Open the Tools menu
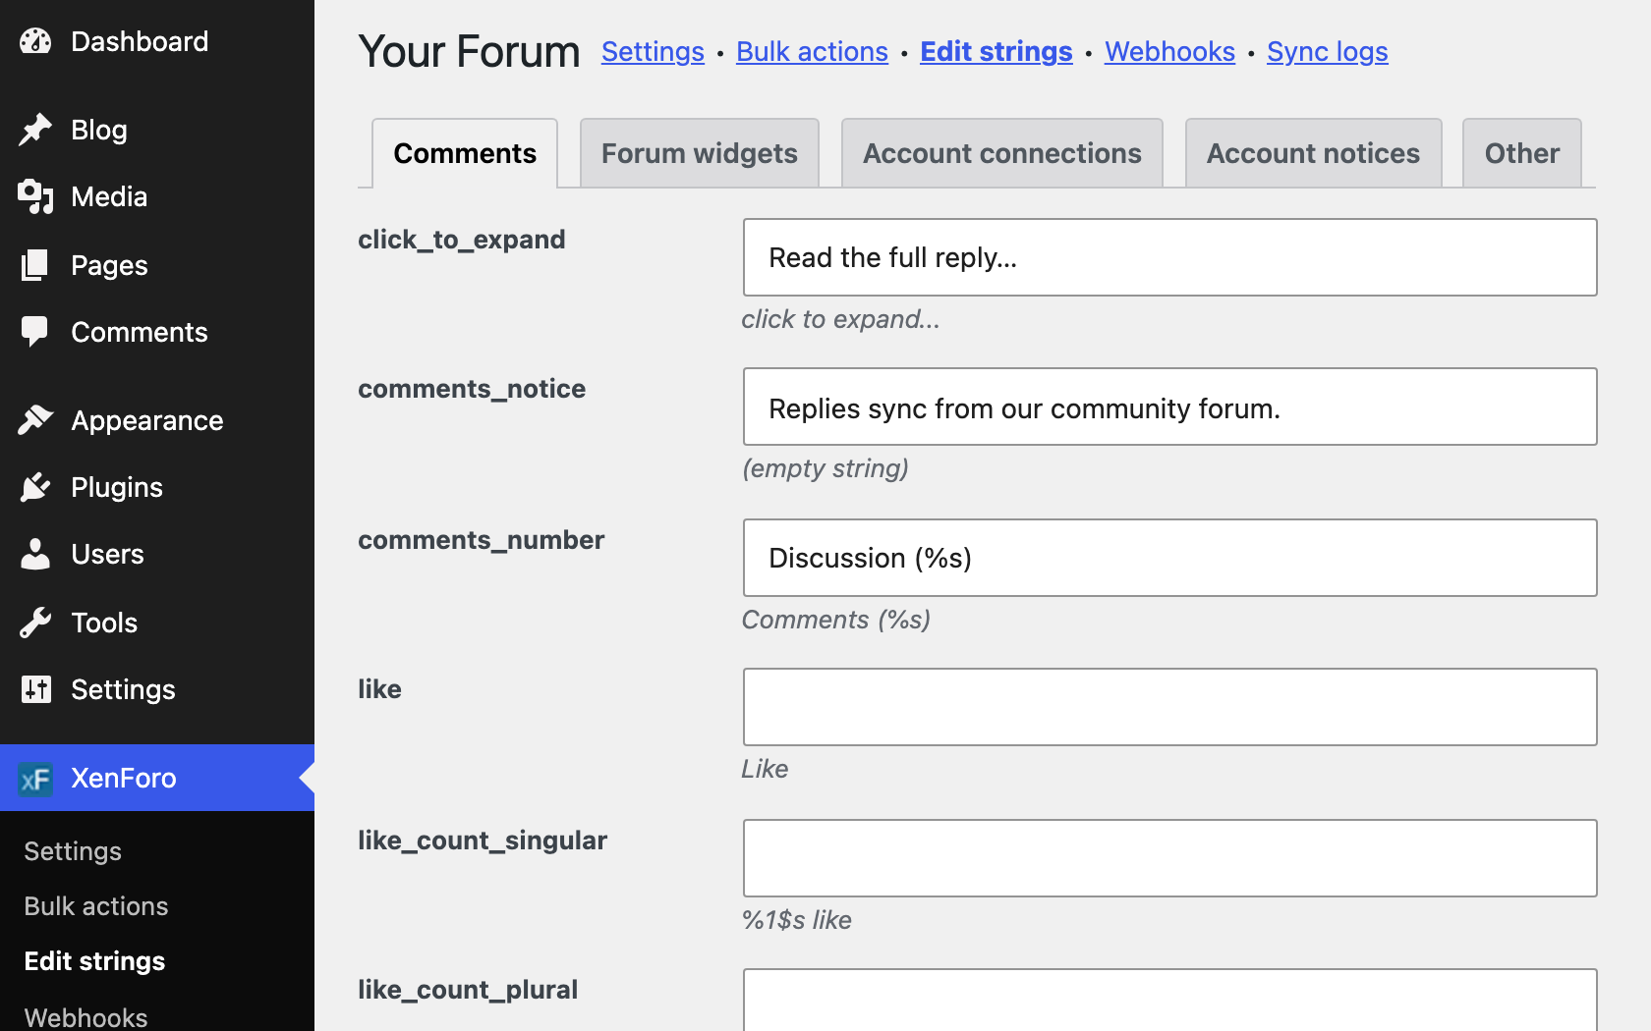 pyautogui.click(x=157, y=623)
